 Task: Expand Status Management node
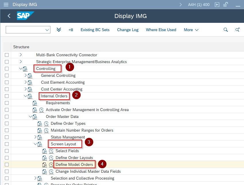coord(35,137)
